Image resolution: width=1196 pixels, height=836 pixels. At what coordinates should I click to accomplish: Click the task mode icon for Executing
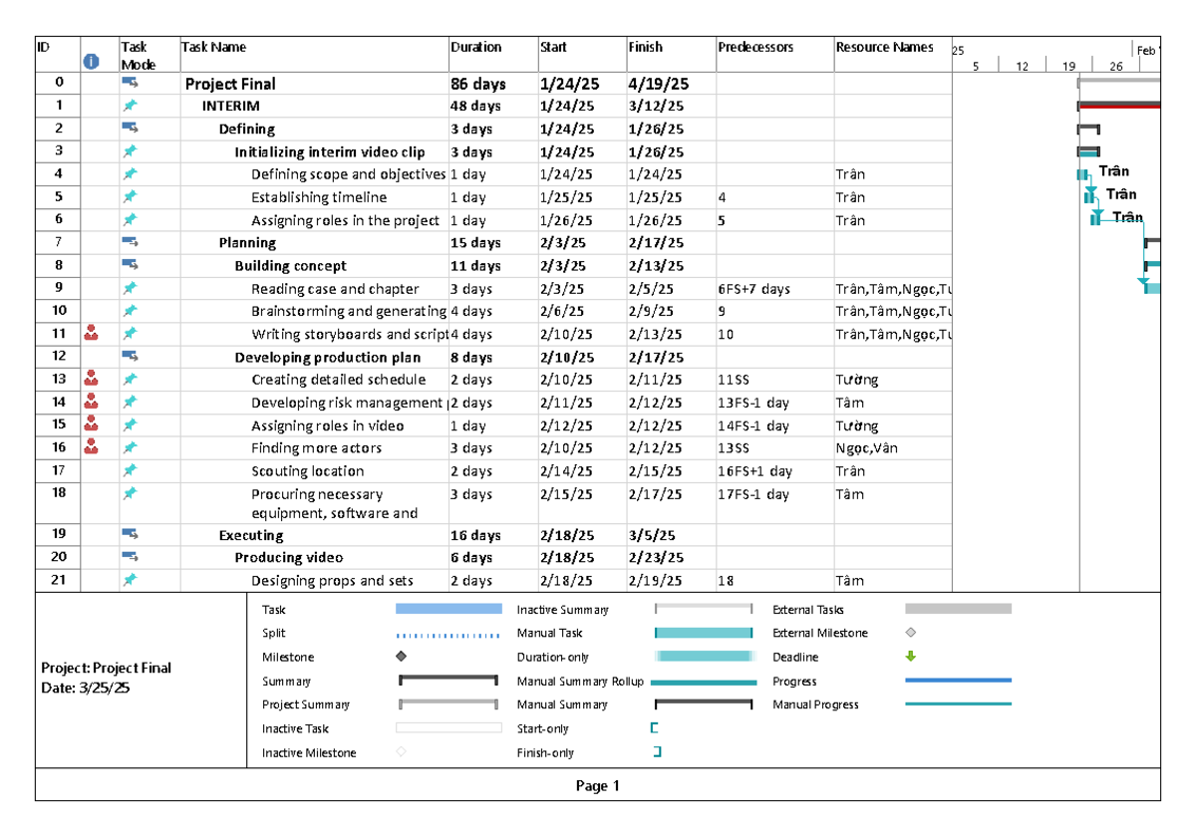130,535
